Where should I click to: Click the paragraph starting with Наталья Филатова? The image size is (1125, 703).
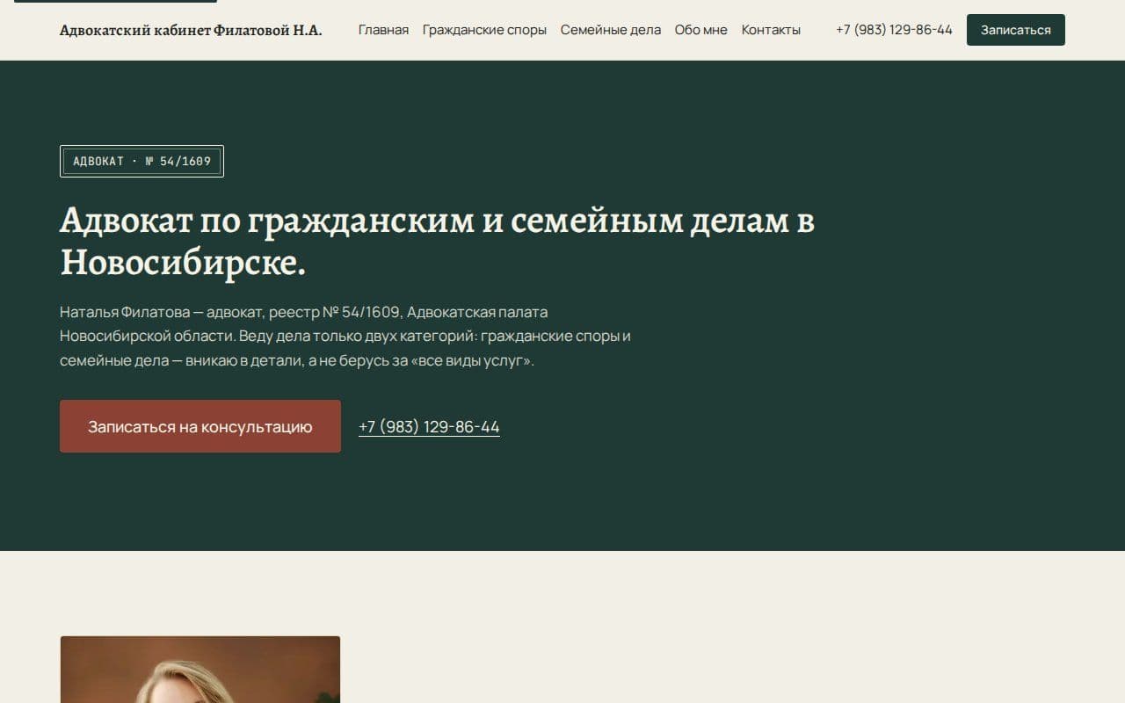click(x=345, y=337)
